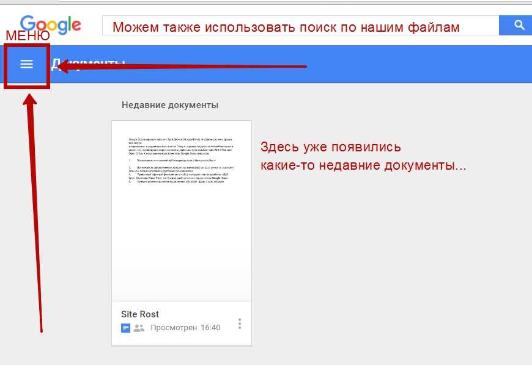Click the Недавние документы section heading
The image size is (532, 365).
169,105
